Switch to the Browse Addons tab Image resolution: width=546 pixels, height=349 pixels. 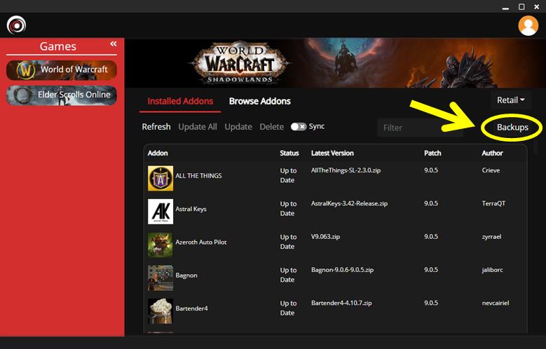pyautogui.click(x=260, y=101)
